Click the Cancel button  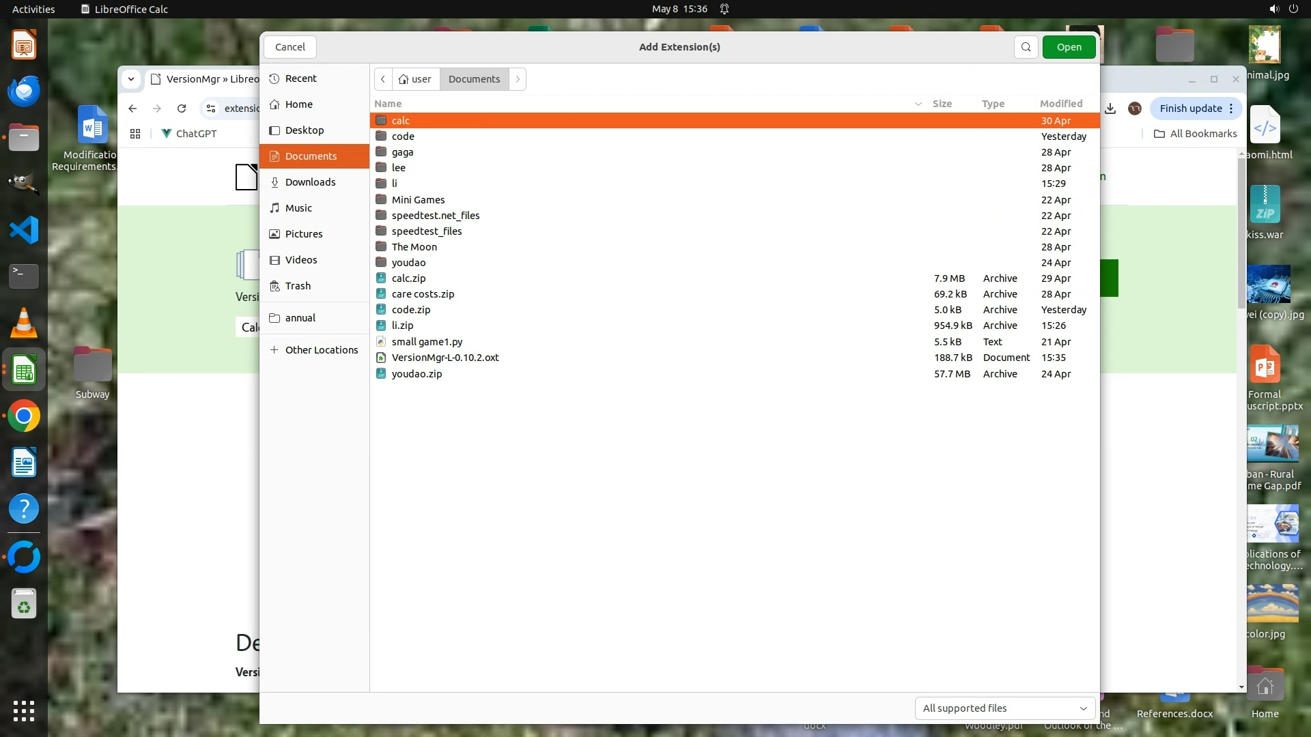pos(290,47)
